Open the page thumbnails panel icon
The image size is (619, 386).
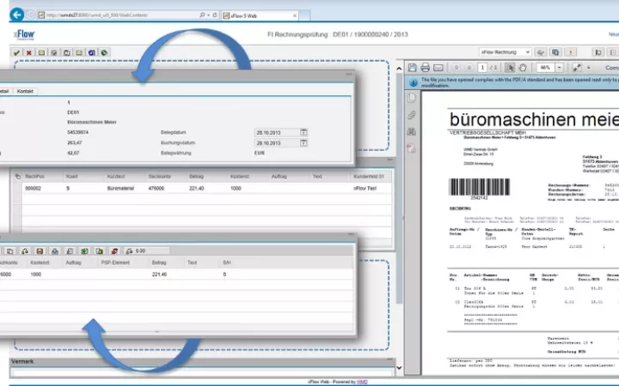click(411, 98)
